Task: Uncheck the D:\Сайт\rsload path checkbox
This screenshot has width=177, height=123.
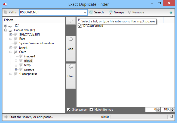Action: point(80,26)
